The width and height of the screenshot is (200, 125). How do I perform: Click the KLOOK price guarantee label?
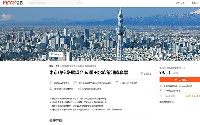[x=171, y=68]
